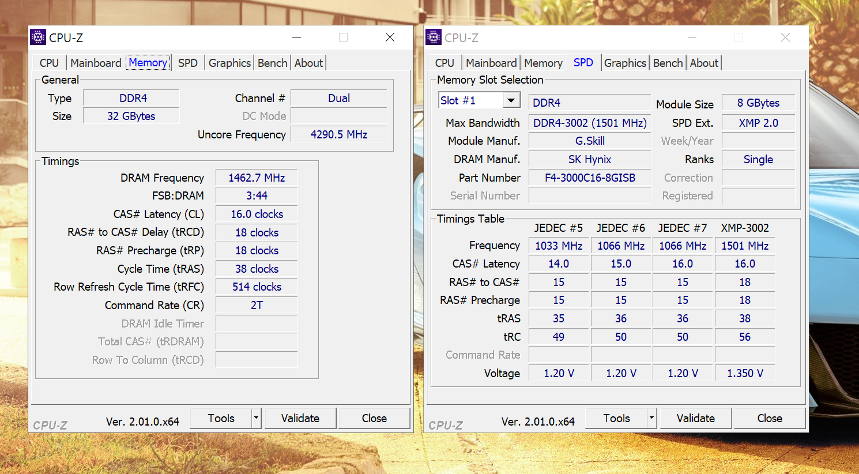
Task: Open the CPU tab in right CPU-Z window
Action: point(444,63)
